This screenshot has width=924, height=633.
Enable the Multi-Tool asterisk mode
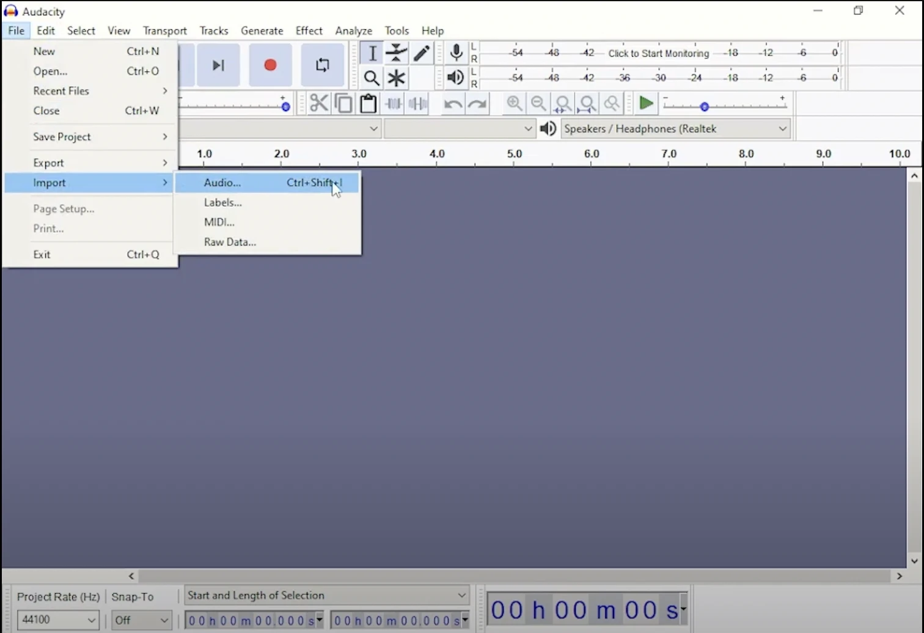click(397, 78)
